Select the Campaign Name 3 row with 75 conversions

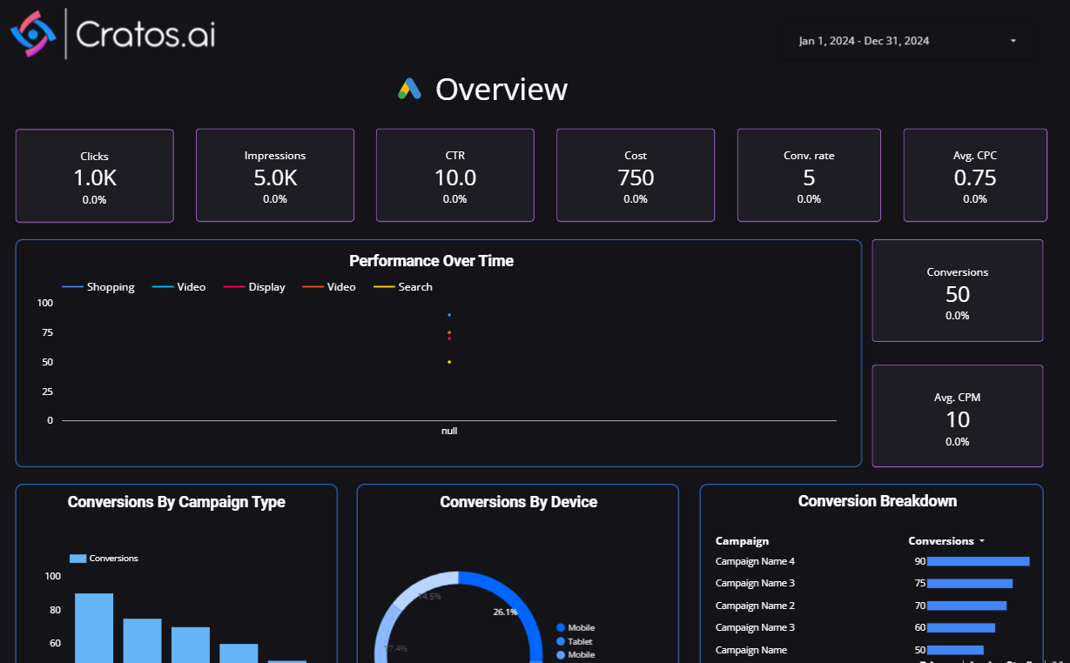(873, 583)
